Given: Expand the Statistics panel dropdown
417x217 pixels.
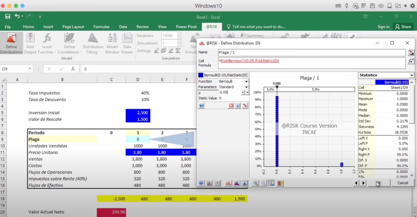Looking at the screenshot, I should pyautogui.click(x=411, y=75).
